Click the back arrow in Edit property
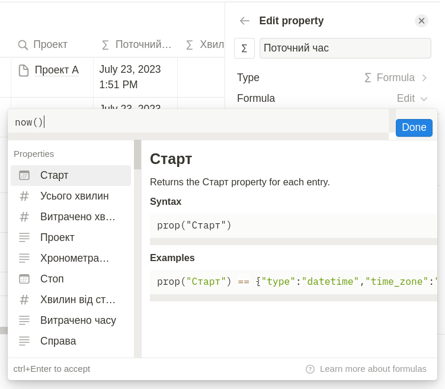Viewport: 445px width, 389px height. 245,21
